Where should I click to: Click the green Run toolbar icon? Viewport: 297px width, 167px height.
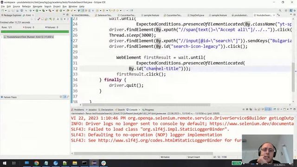[37, 11]
